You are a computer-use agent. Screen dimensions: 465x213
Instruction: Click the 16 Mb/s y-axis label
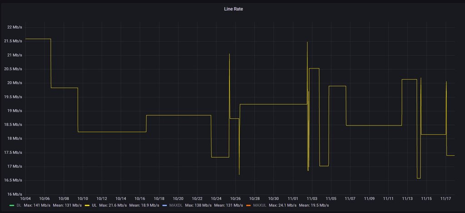pyautogui.click(x=15, y=194)
